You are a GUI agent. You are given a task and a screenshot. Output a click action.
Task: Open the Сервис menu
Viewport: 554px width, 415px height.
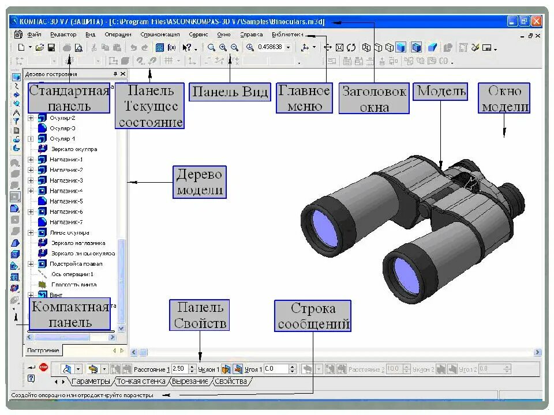coord(198,35)
